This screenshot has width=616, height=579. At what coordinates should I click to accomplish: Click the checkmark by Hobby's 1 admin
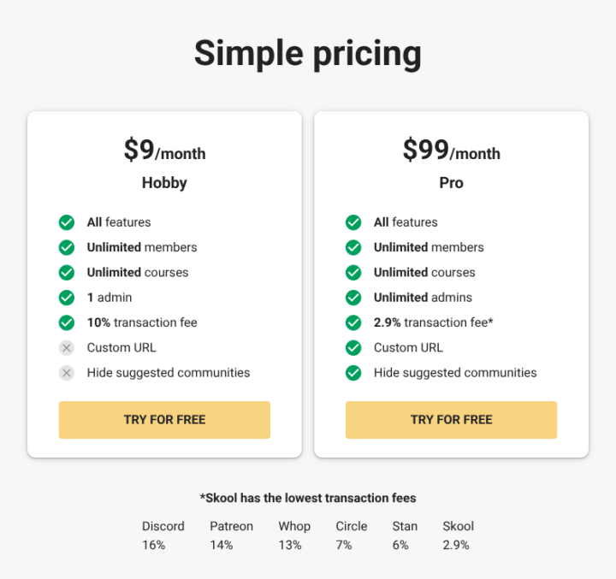click(x=67, y=298)
